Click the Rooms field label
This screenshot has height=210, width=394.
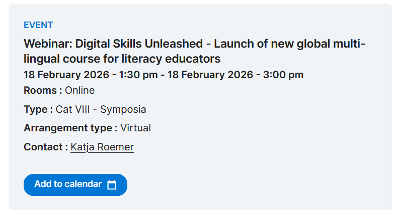(43, 90)
